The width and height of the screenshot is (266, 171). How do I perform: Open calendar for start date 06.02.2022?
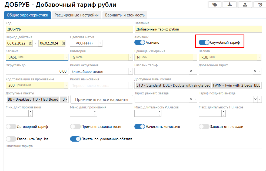31,43
